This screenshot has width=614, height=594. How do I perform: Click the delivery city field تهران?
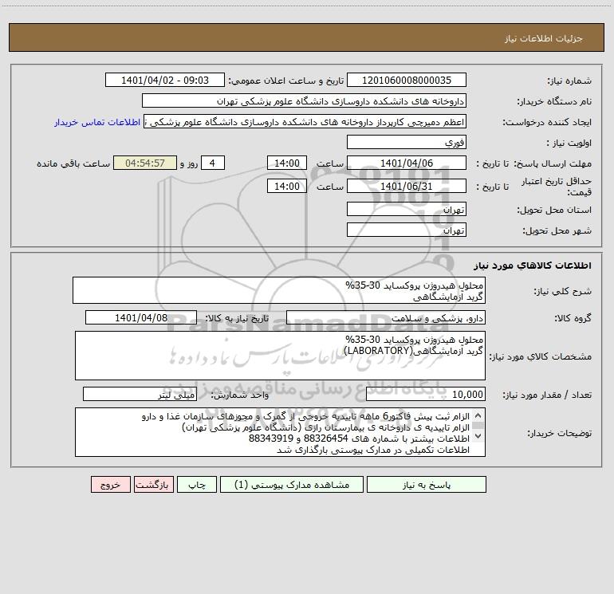click(407, 230)
